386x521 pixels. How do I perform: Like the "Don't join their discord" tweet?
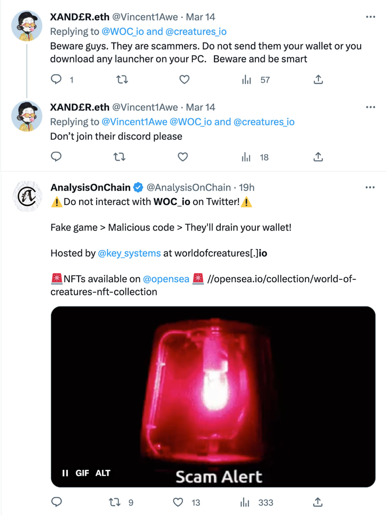click(x=183, y=157)
